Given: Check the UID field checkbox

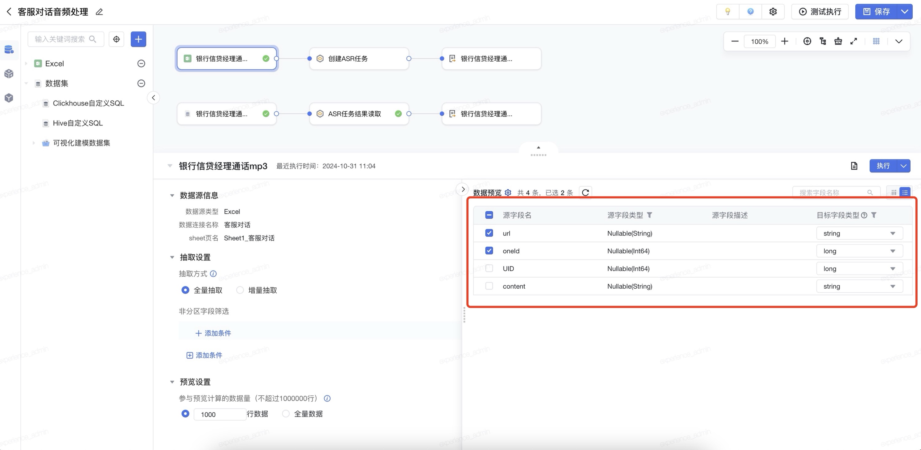Looking at the screenshot, I should tap(489, 269).
